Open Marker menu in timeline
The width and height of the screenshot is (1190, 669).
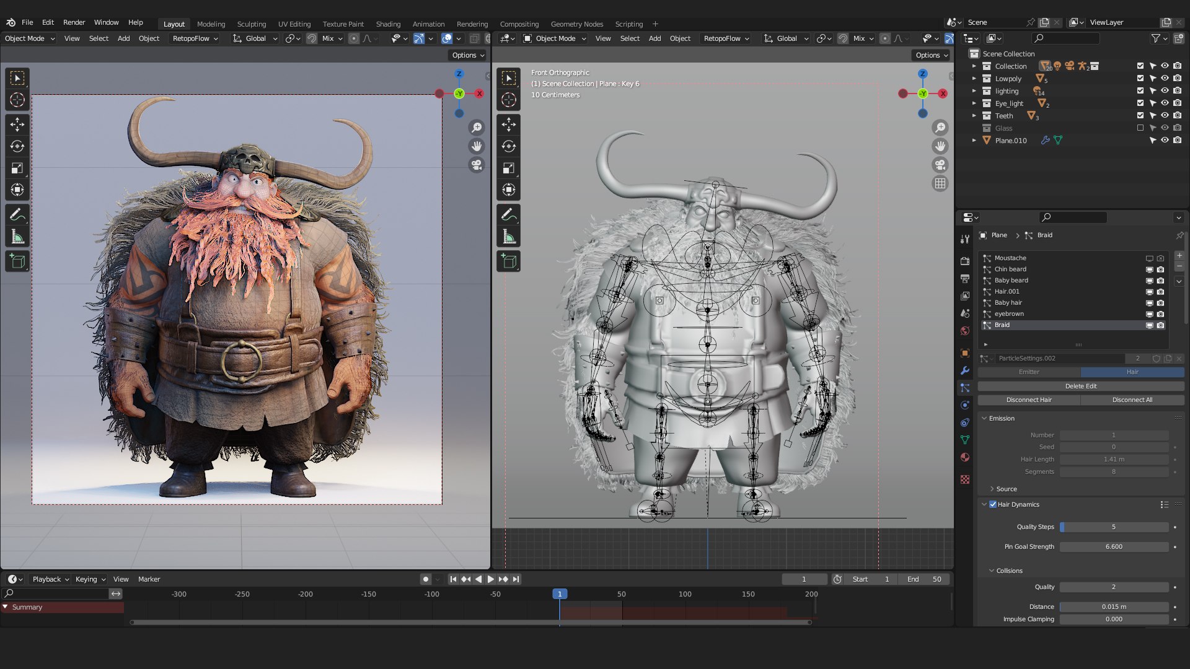click(149, 579)
